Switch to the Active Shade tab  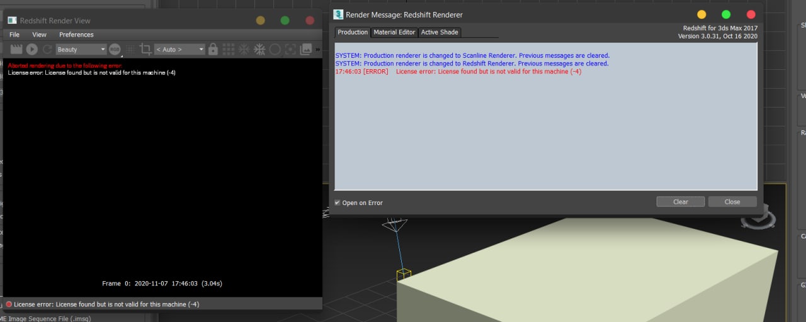point(440,32)
